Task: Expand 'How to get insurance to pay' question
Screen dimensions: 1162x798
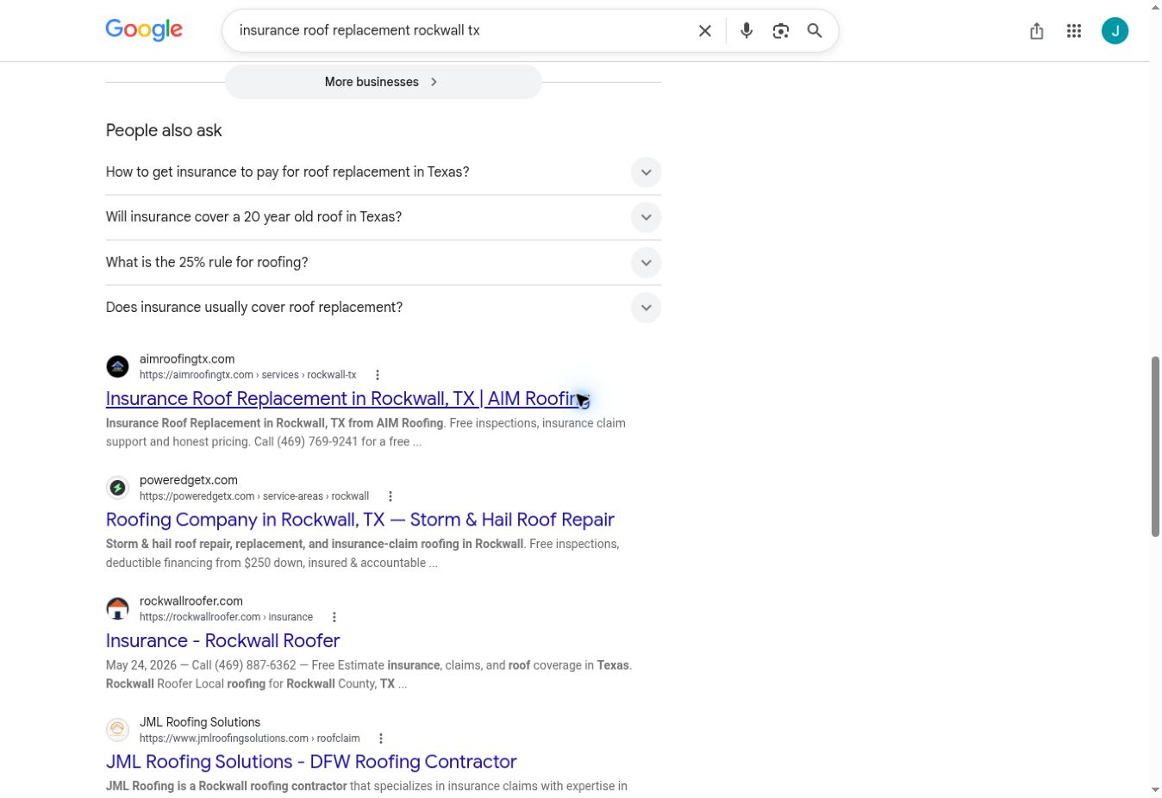Action: point(384,172)
